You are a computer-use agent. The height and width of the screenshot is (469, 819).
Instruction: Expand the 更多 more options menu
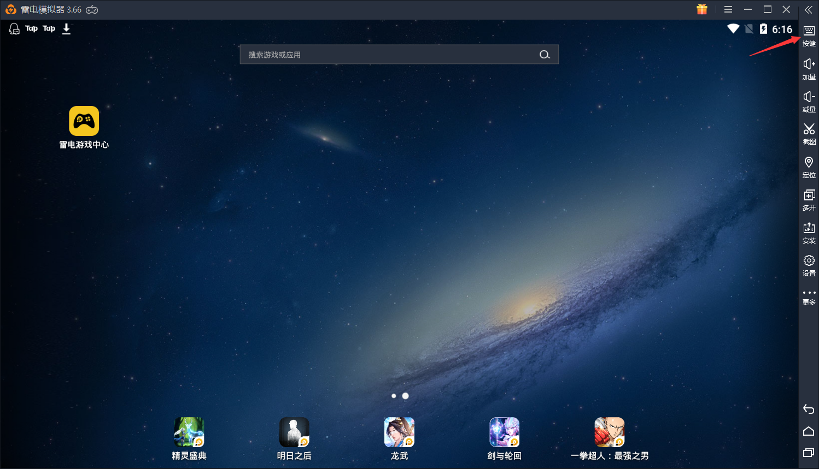(x=809, y=296)
